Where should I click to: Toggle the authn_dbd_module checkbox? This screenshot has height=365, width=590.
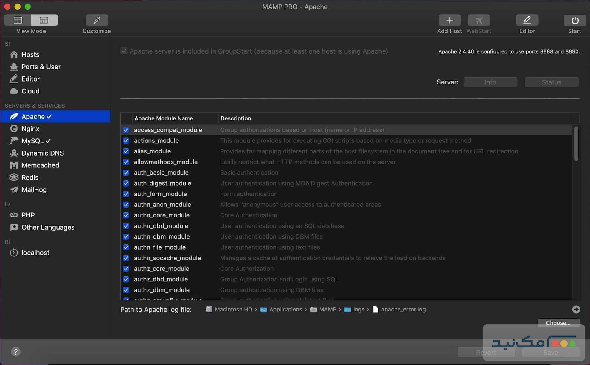pos(126,226)
